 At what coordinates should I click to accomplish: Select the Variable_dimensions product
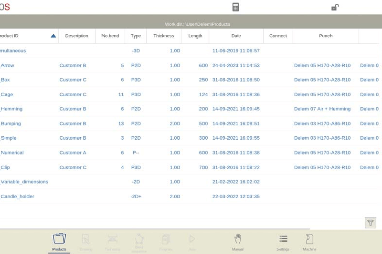24,182
